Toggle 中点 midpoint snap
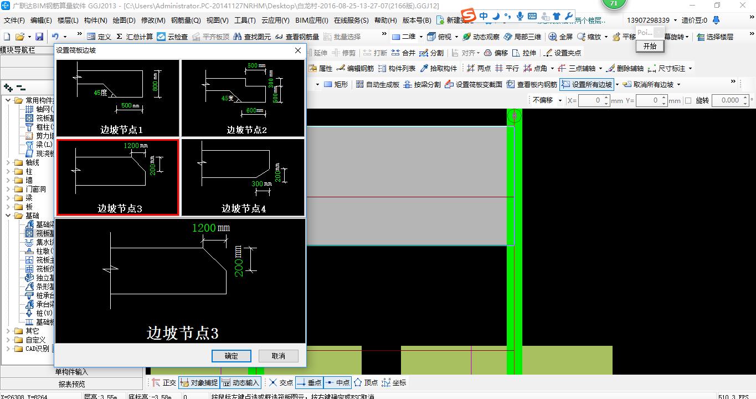Image resolution: width=756 pixels, height=399 pixels. pos(337,382)
